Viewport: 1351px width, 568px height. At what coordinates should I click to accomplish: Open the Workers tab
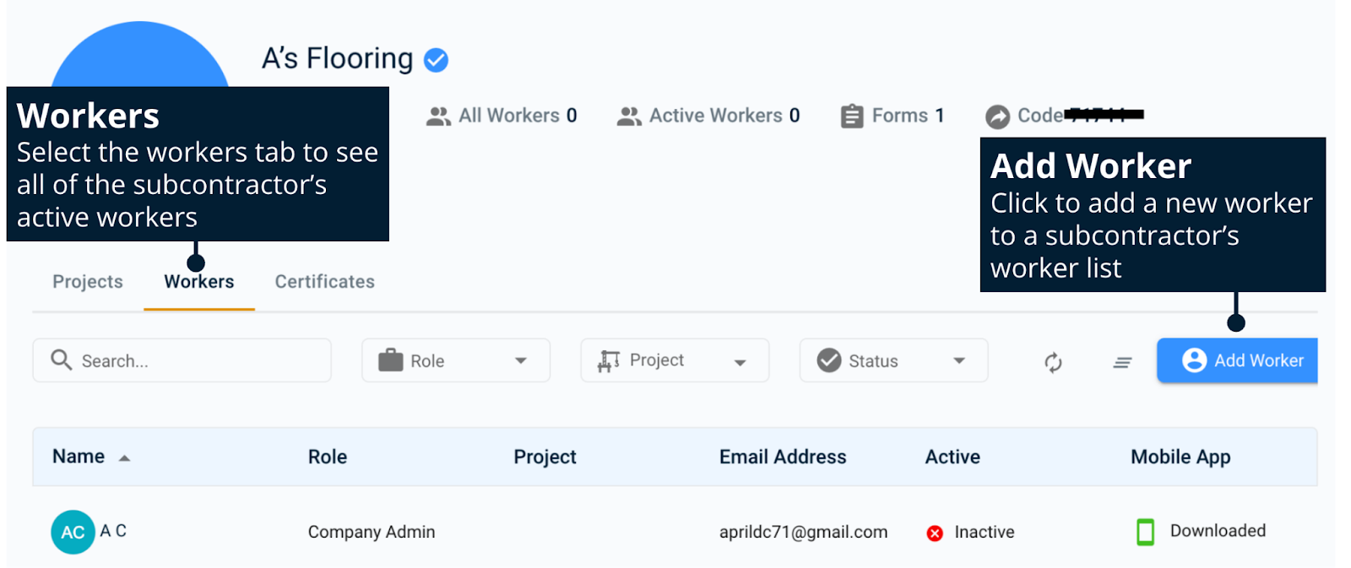tap(199, 282)
